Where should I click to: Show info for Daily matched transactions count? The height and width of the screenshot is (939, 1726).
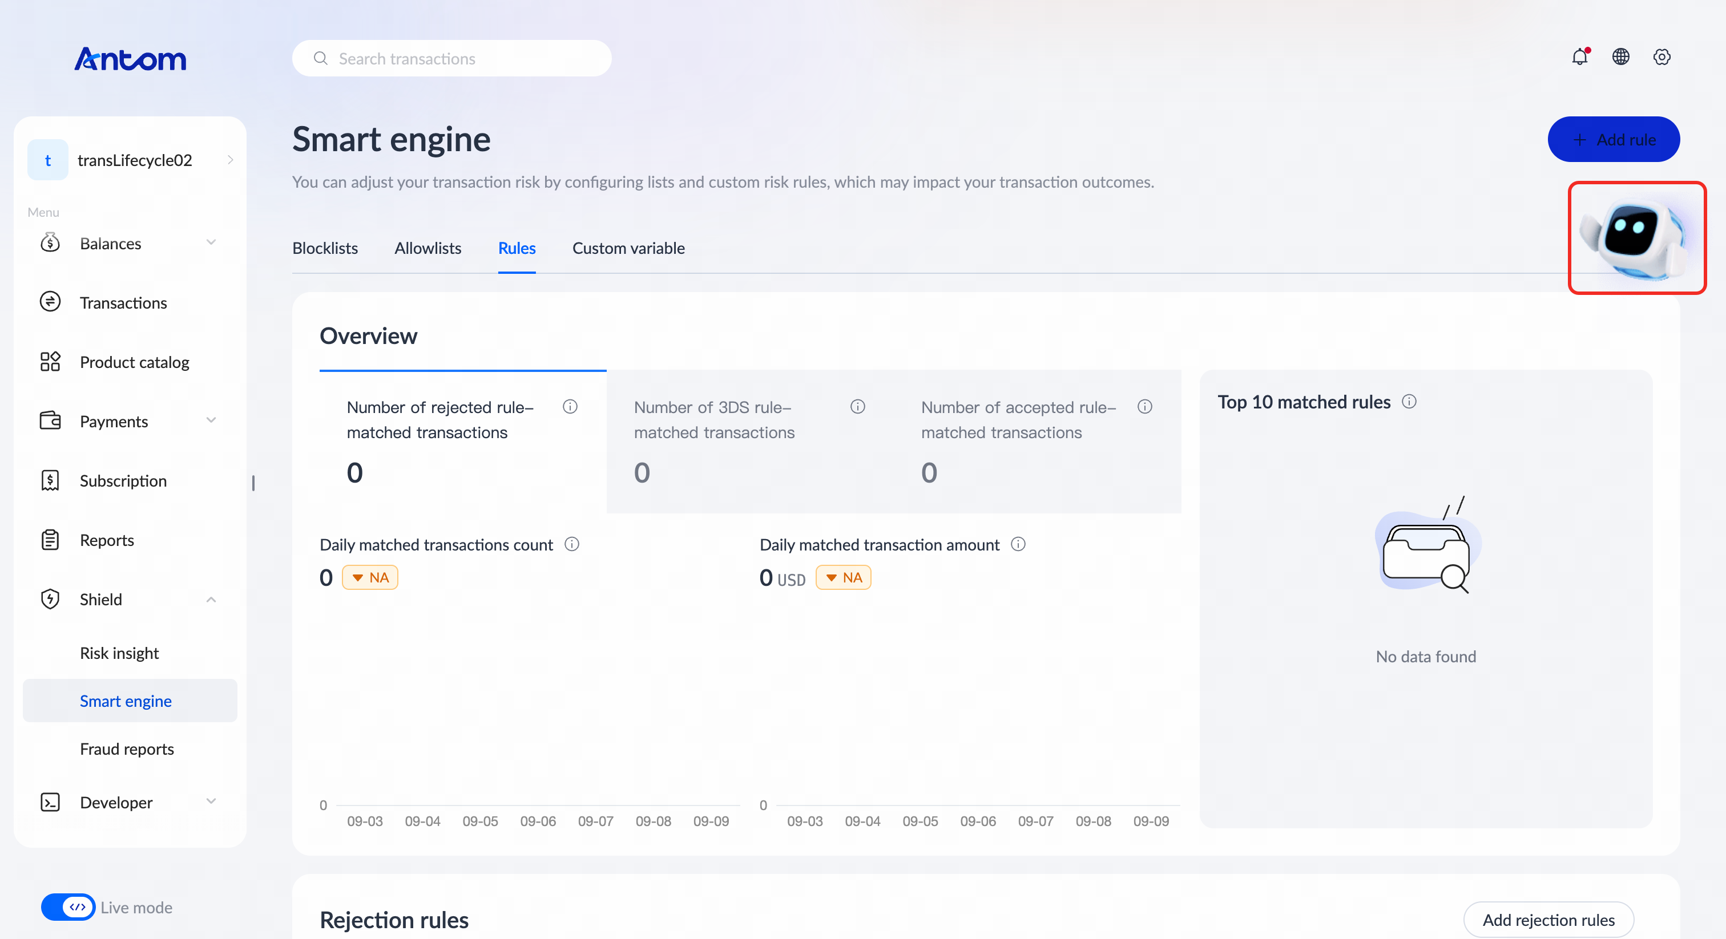(x=571, y=544)
